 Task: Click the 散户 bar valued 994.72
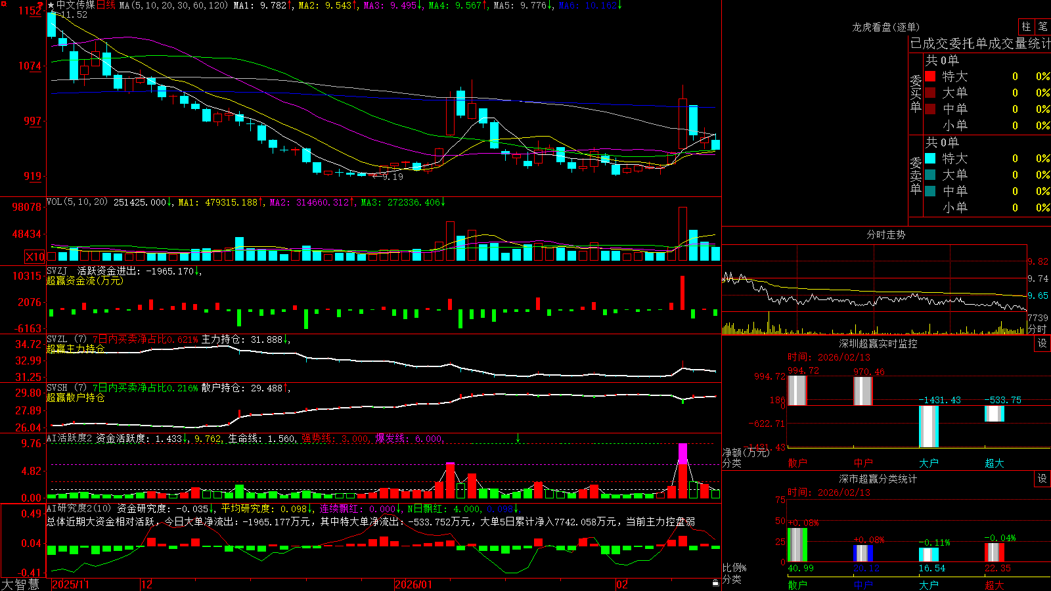tap(797, 390)
